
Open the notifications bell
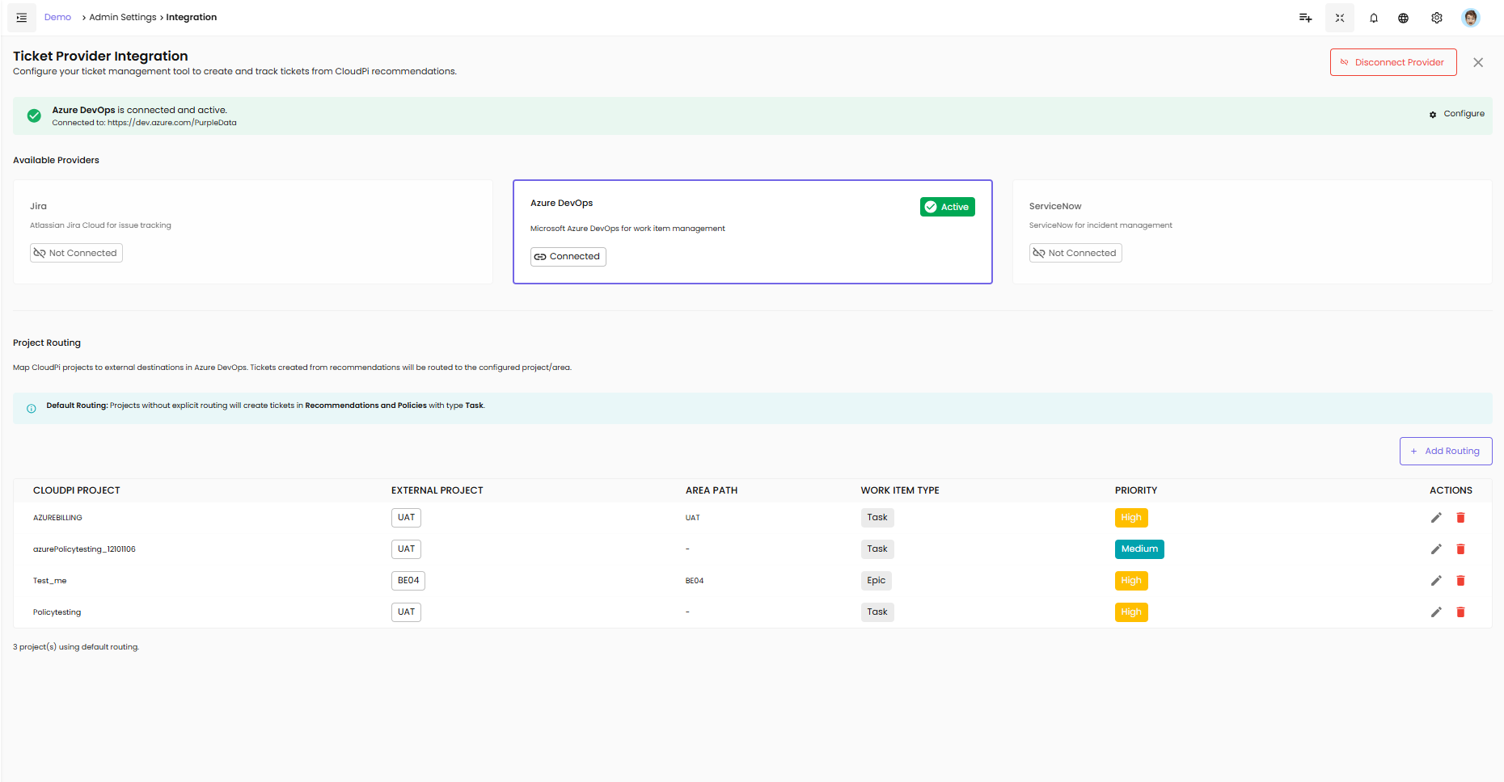click(x=1373, y=18)
